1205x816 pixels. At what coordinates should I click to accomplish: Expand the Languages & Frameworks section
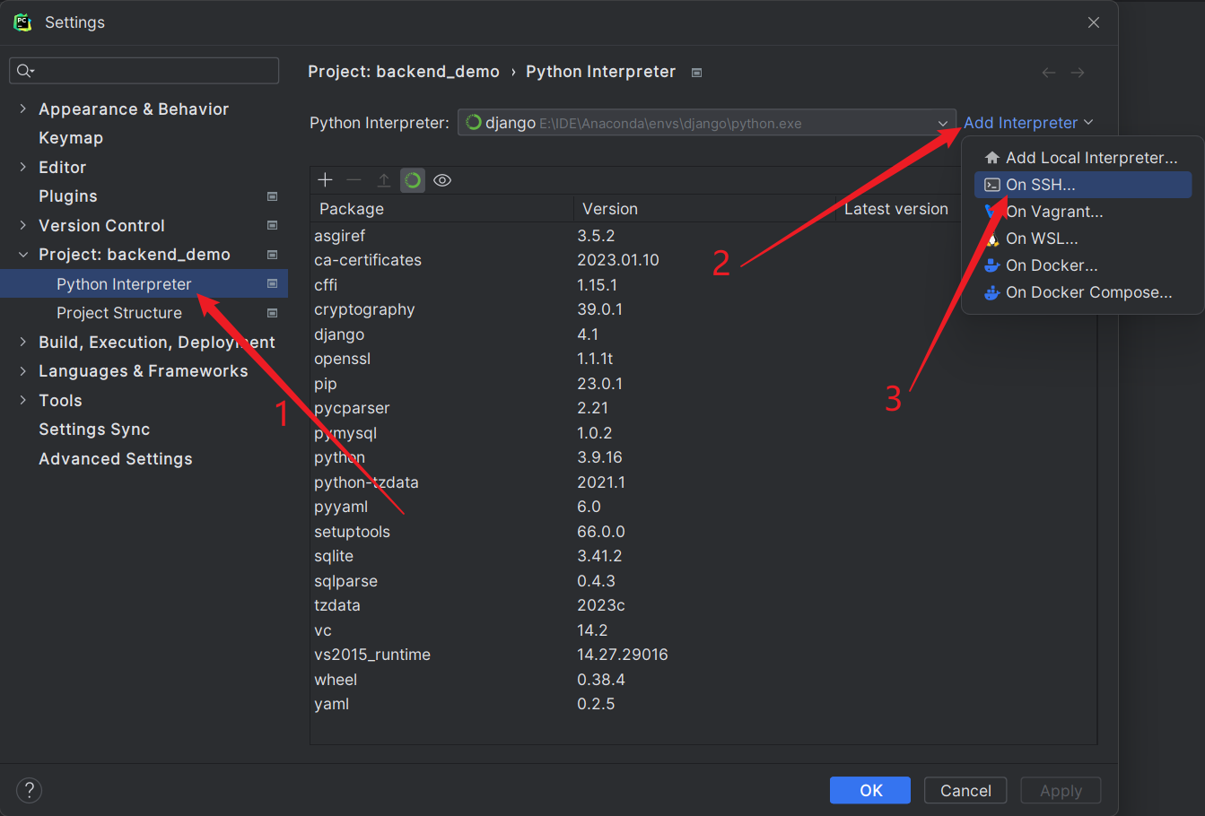(x=22, y=370)
